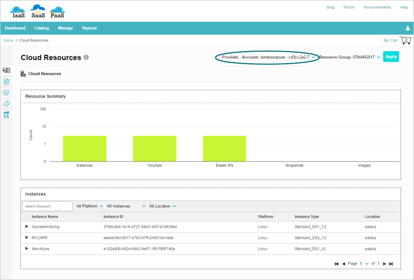Open the Help link
This screenshot has height=280, width=414.
pyautogui.click(x=404, y=7)
